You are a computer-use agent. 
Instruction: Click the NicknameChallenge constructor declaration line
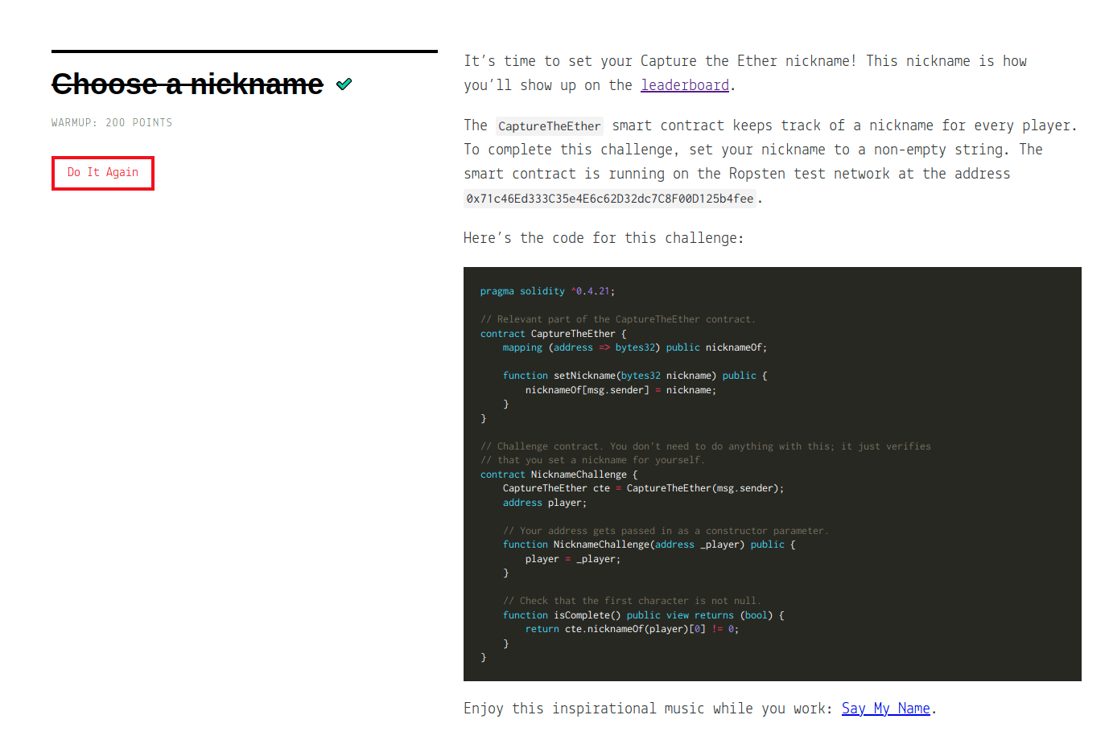649,544
